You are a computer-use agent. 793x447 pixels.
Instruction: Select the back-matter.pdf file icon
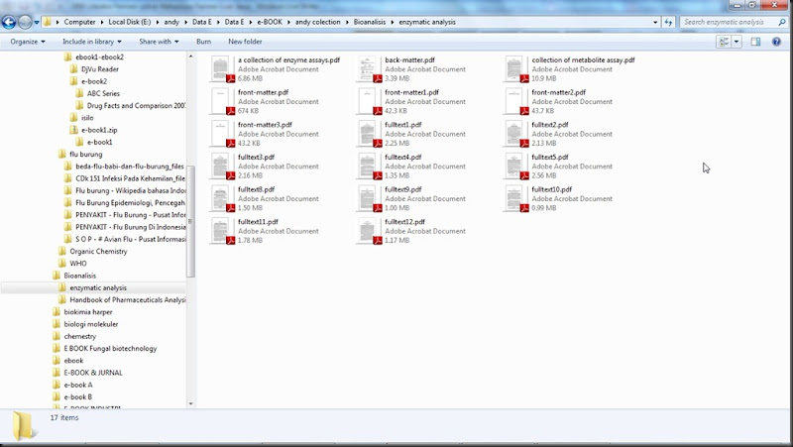point(368,68)
